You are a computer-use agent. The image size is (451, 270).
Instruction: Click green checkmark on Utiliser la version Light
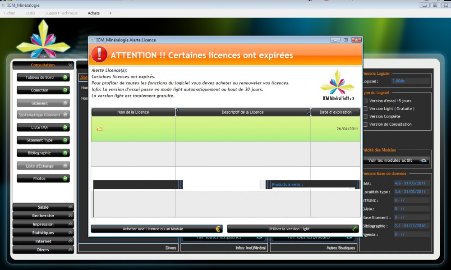(x=354, y=229)
